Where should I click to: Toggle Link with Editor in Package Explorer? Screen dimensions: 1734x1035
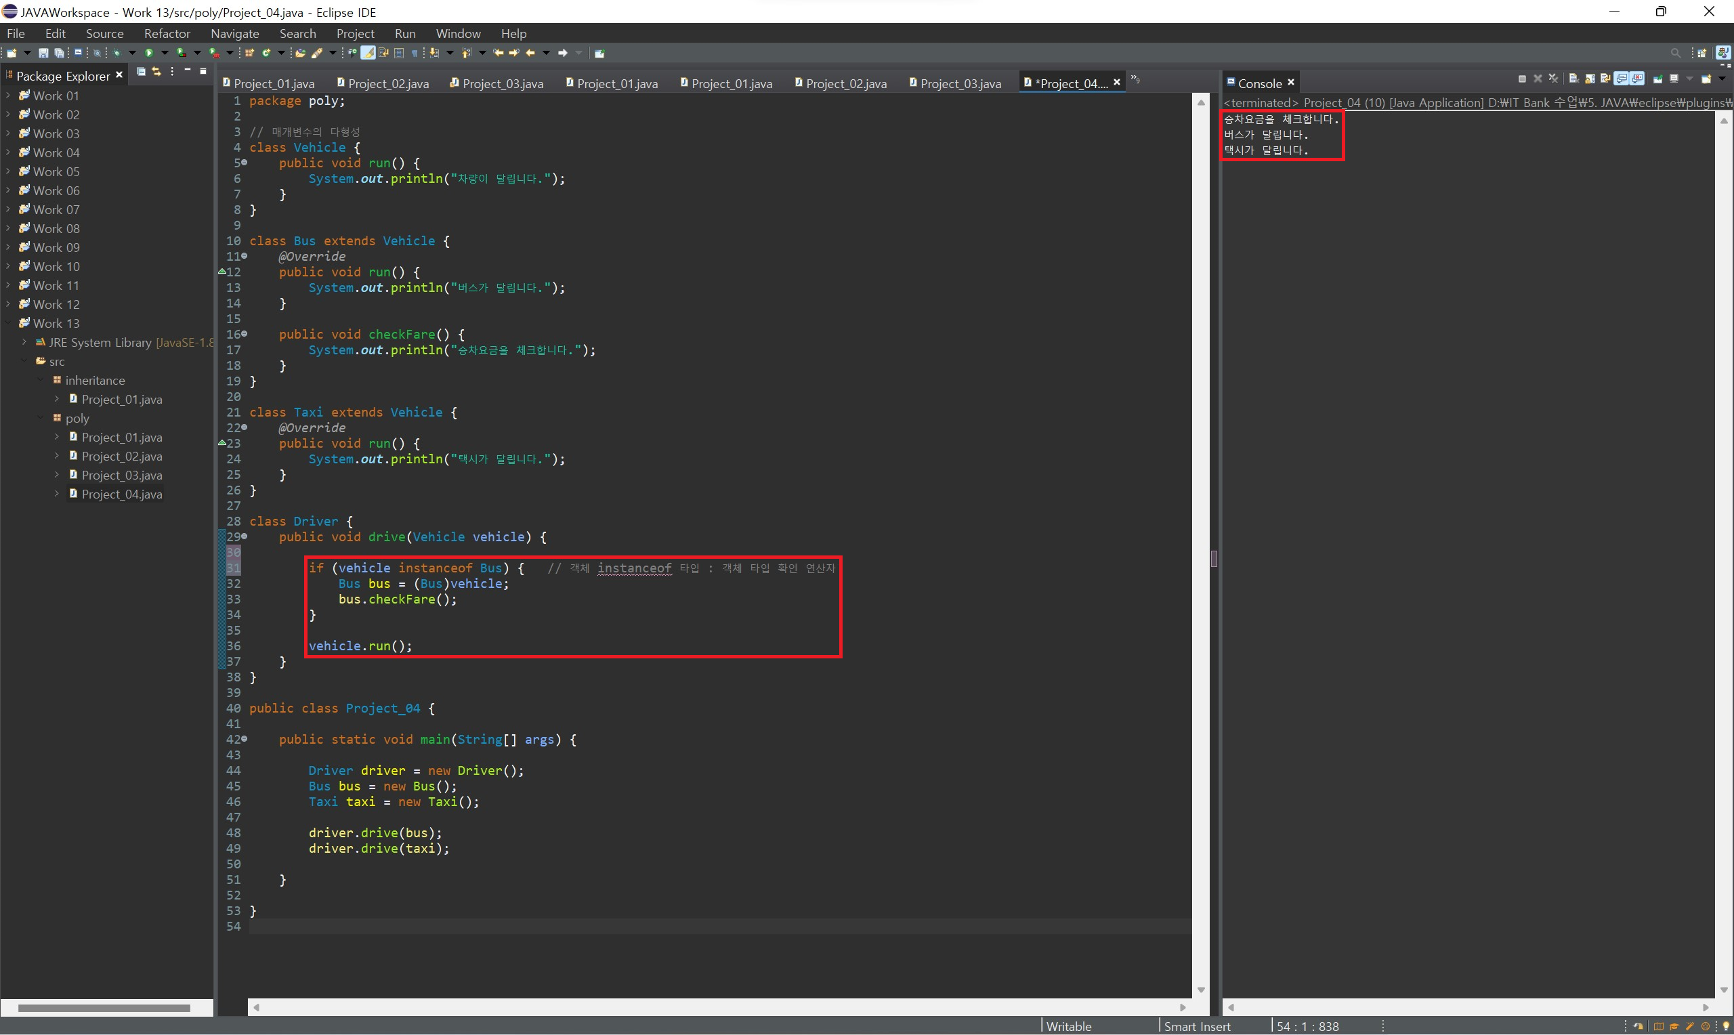pyautogui.click(x=156, y=72)
